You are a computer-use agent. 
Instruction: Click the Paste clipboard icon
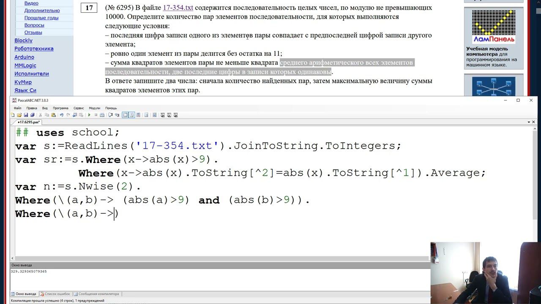pos(53,115)
